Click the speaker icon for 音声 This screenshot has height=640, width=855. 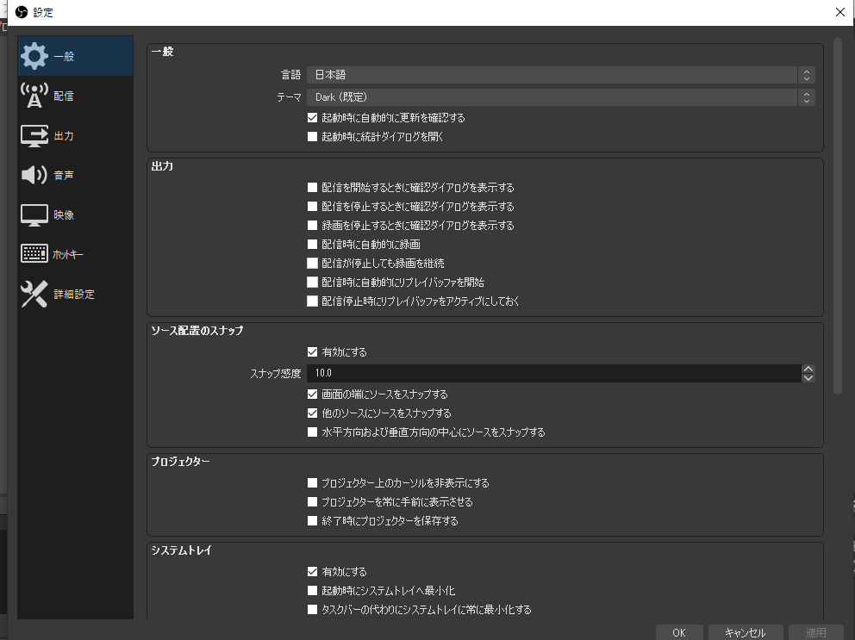click(34, 175)
